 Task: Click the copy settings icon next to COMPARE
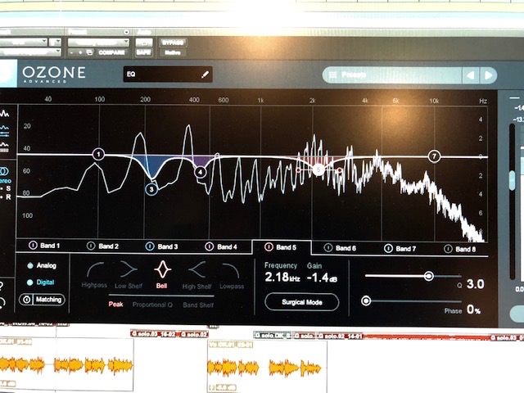(89, 52)
